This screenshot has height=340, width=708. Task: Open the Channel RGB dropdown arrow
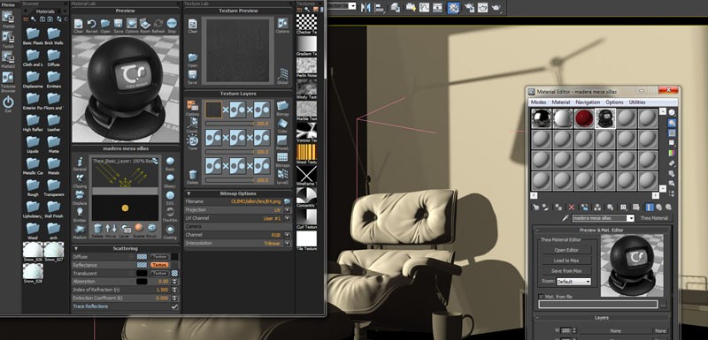[x=287, y=235]
